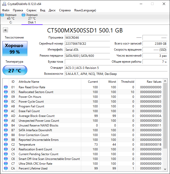Image resolution: width=170 pixels, height=174 pixels.
Task: Click the status orb for Disk 1
Action: 23,15
